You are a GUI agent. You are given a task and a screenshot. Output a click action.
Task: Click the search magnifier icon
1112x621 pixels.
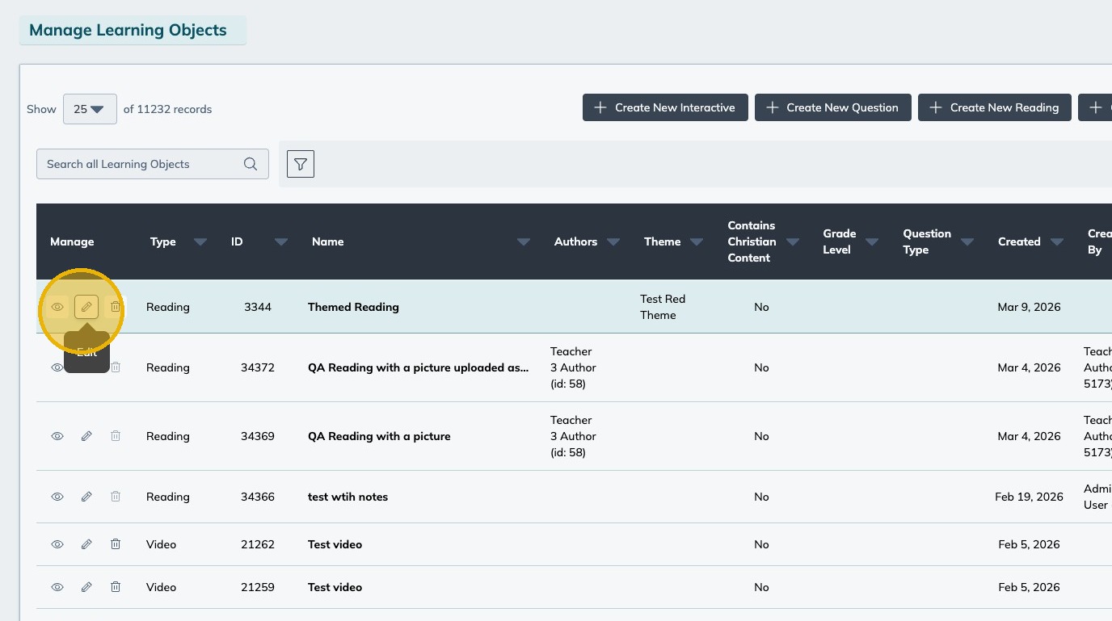pos(251,164)
